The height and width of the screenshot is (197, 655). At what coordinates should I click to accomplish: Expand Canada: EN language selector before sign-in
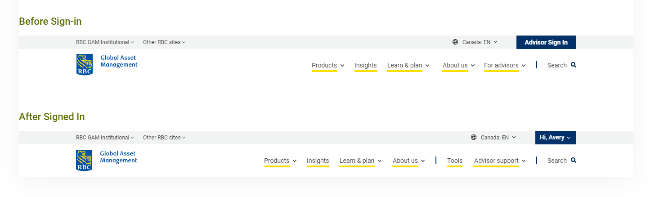(x=480, y=42)
